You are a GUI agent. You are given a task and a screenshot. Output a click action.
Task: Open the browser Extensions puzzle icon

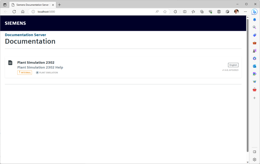[x=175, y=12]
